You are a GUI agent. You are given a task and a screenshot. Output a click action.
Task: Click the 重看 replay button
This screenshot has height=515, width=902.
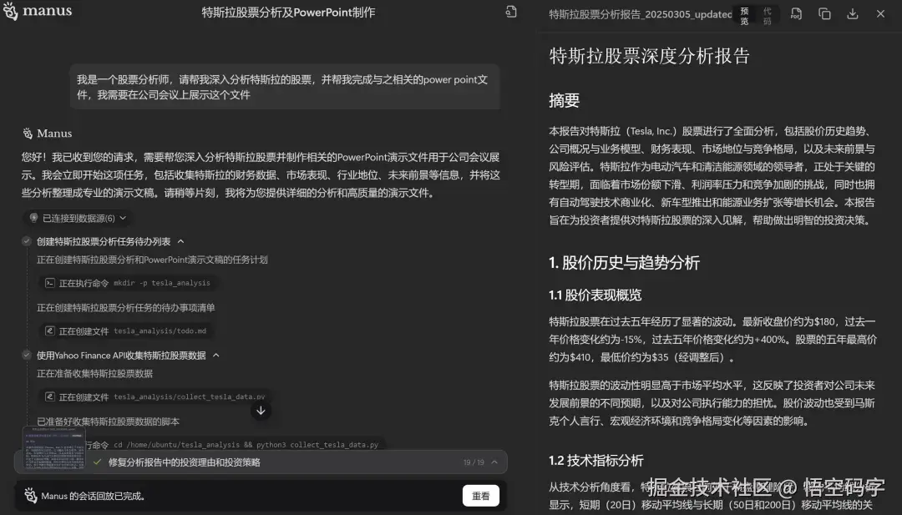point(481,495)
